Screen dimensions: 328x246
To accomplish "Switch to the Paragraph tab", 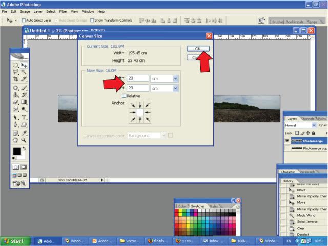I will [307, 172].
